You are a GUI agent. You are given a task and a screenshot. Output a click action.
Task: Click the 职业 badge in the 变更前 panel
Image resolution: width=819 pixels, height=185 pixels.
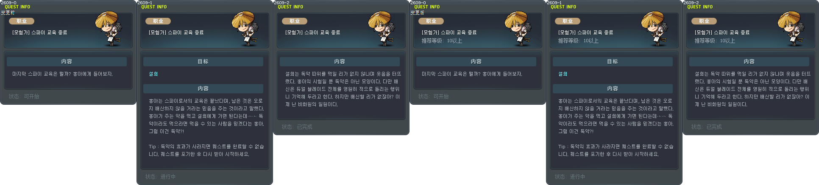(x=22, y=21)
